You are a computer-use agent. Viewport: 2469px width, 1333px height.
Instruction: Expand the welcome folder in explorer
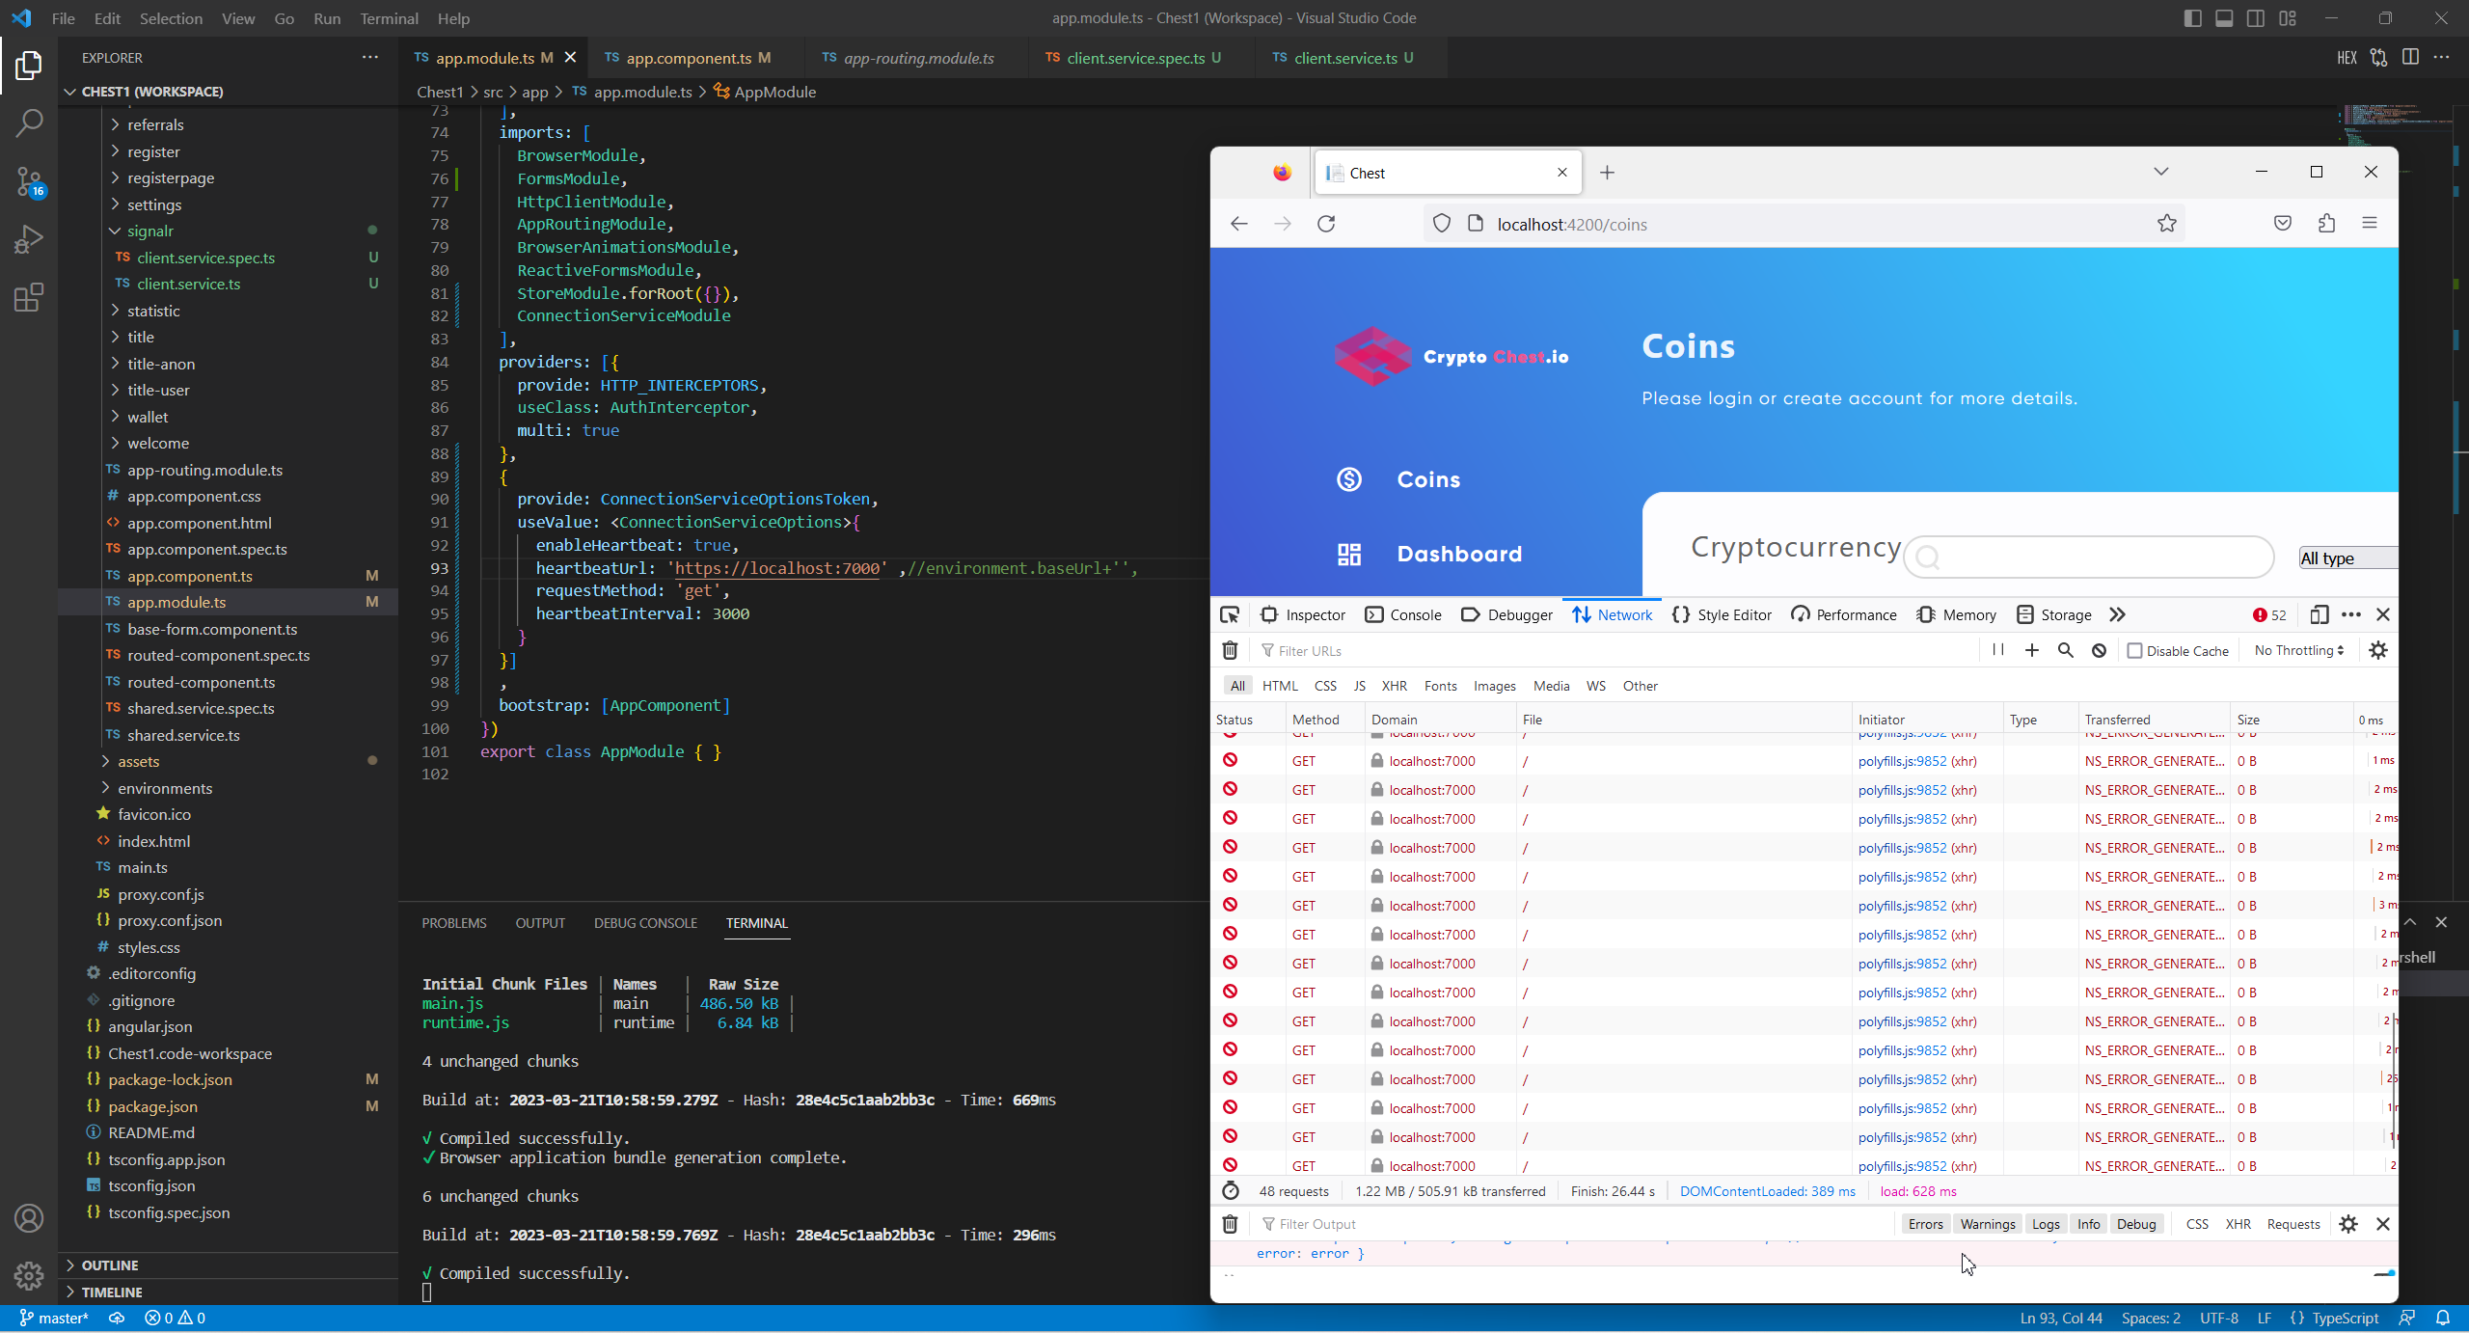pyautogui.click(x=157, y=444)
